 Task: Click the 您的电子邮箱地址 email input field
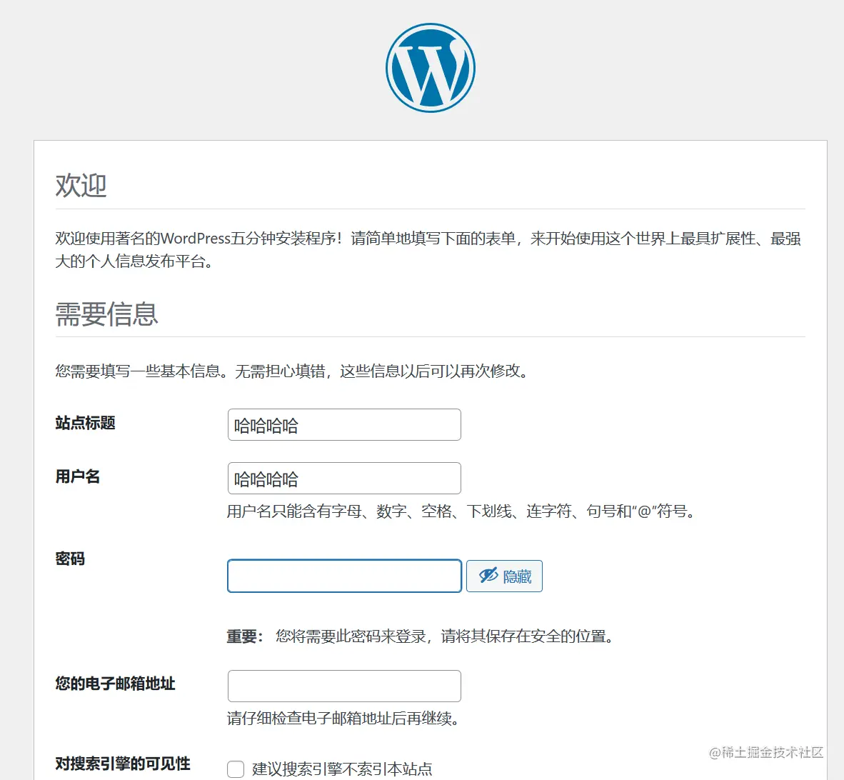point(344,686)
